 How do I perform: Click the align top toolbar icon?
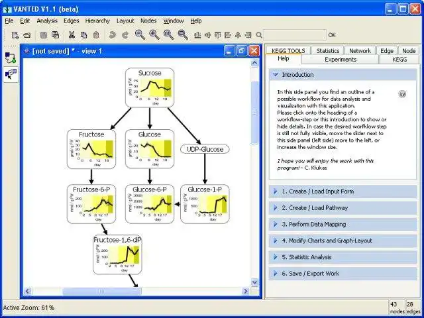click(x=218, y=35)
